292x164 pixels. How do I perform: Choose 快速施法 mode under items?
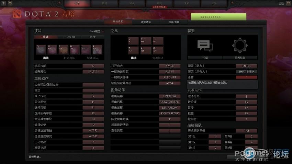[158, 58]
